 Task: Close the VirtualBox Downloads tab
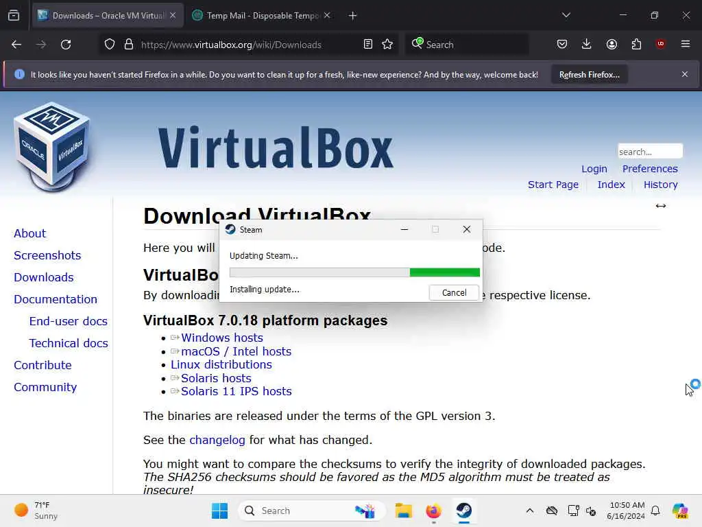(x=173, y=16)
